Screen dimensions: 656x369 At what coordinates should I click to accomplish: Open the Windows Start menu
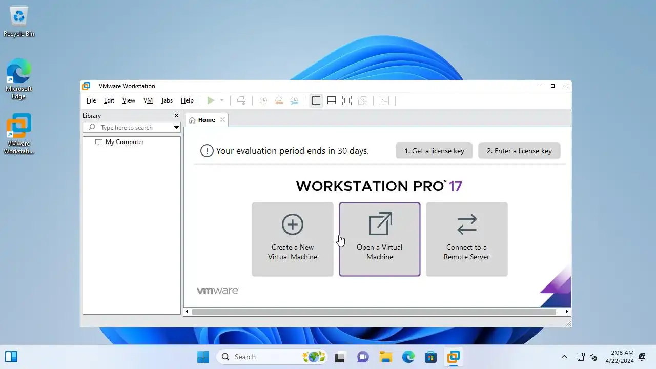click(x=203, y=357)
